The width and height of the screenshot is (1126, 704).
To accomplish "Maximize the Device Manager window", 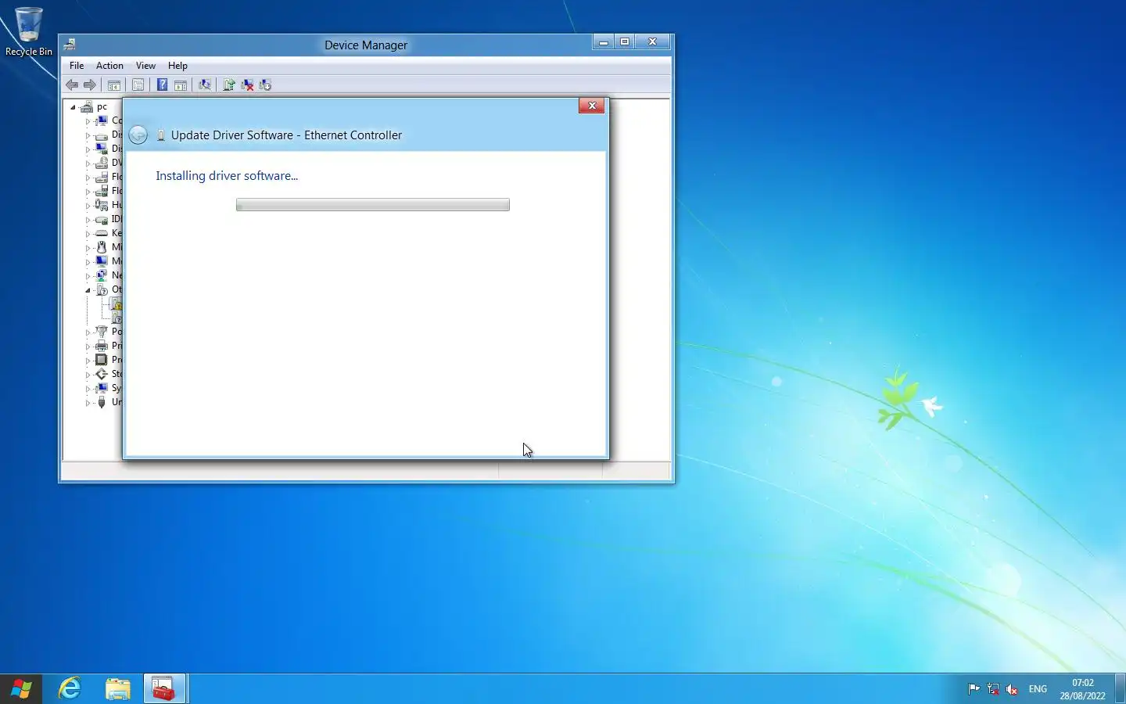I will (625, 42).
